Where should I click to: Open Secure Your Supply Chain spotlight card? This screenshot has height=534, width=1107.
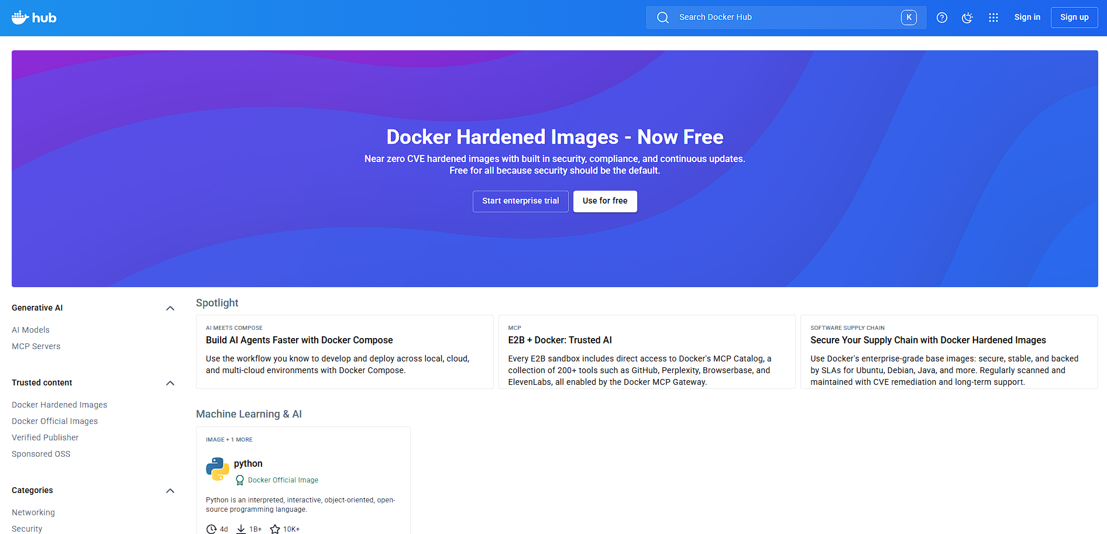tap(949, 352)
